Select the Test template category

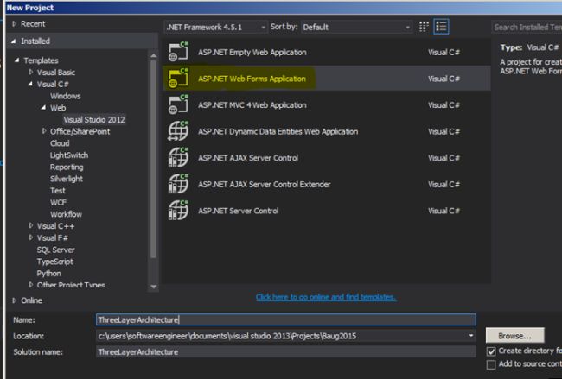57,191
